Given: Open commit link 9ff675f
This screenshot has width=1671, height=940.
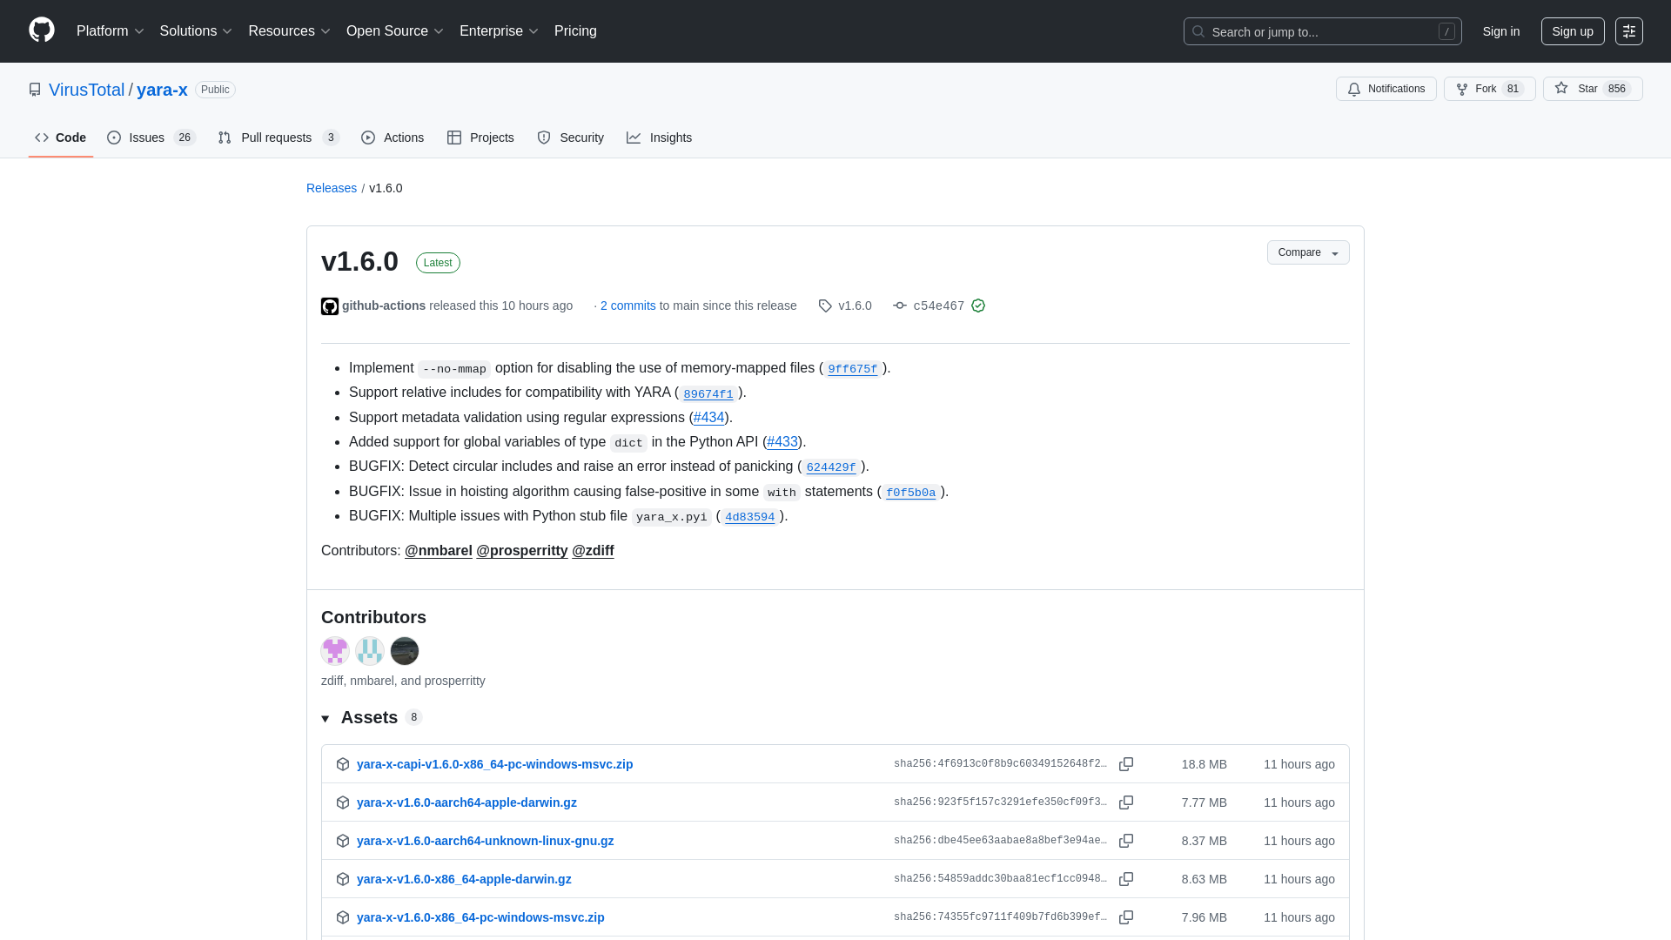Looking at the screenshot, I should pos(853,369).
